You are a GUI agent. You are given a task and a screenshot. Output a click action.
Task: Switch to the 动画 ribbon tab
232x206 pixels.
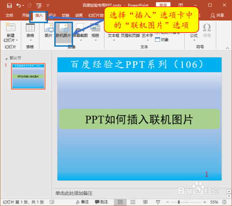[x=79, y=15]
